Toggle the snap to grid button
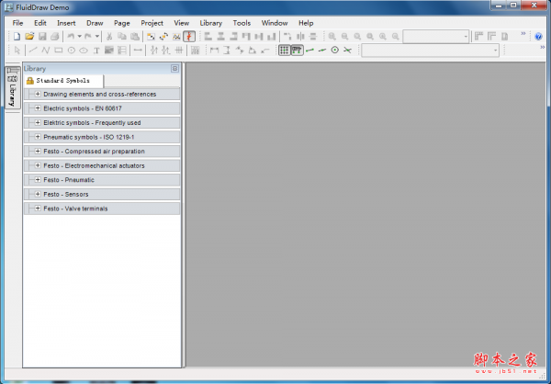 click(285, 51)
